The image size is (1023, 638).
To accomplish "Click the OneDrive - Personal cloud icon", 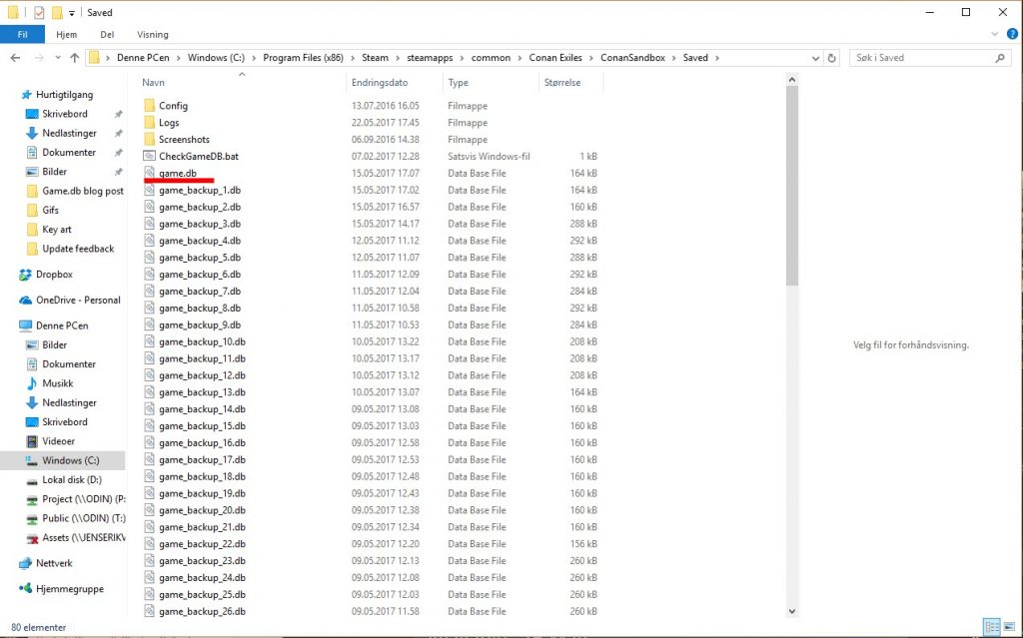I will click(x=27, y=301).
